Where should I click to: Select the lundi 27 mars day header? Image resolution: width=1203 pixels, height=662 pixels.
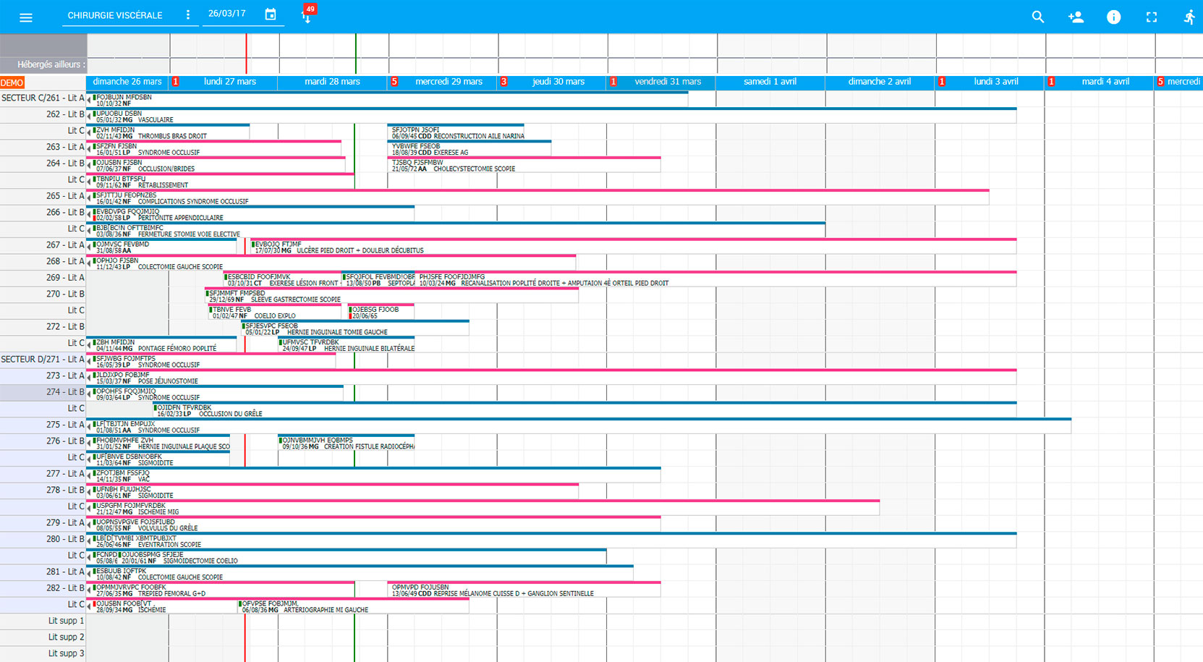(x=230, y=82)
